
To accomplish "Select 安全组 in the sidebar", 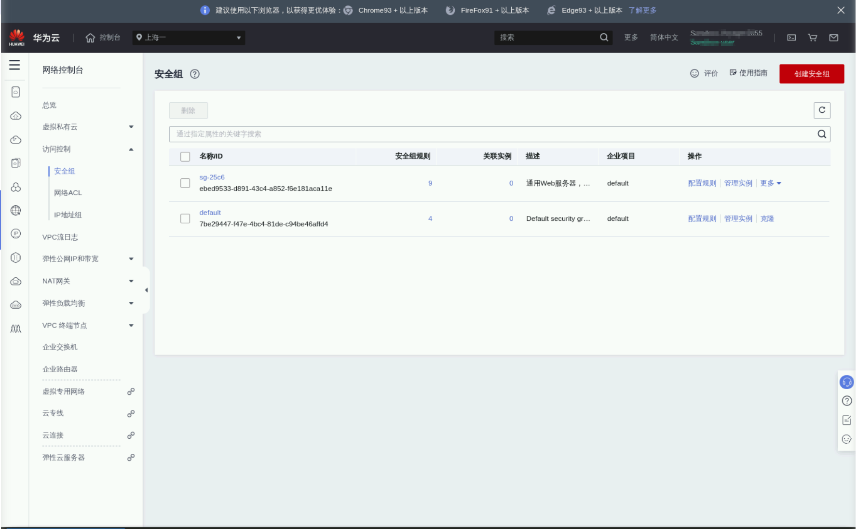I will [x=65, y=171].
